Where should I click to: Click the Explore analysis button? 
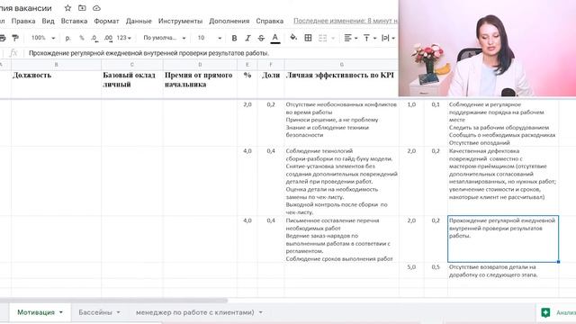click(556, 312)
